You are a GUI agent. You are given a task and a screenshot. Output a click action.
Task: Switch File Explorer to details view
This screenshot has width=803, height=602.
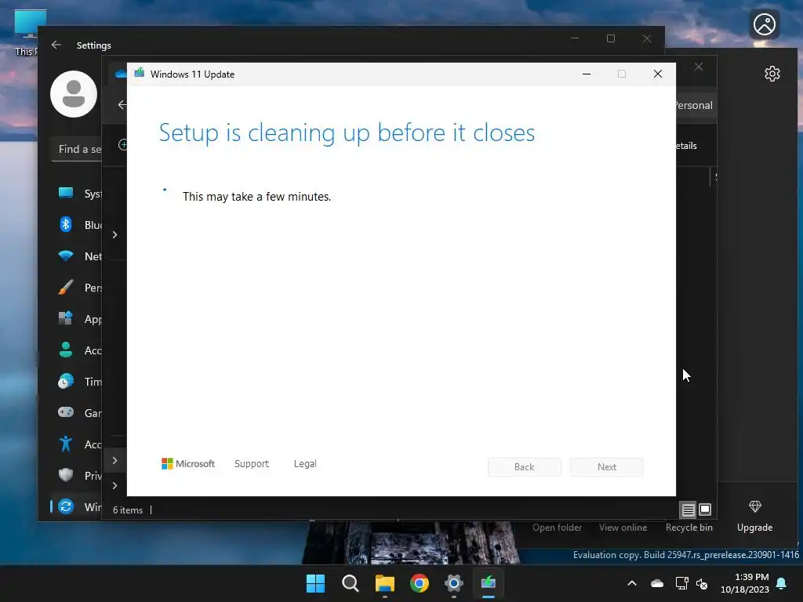[x=688, y=510]
